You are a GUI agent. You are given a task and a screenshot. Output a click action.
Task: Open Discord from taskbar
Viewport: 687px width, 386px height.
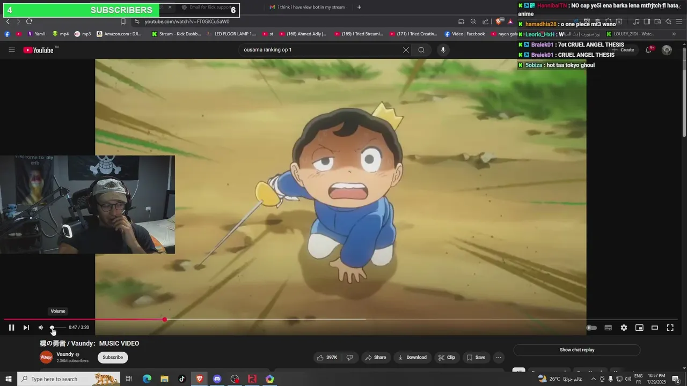[217, 379]
